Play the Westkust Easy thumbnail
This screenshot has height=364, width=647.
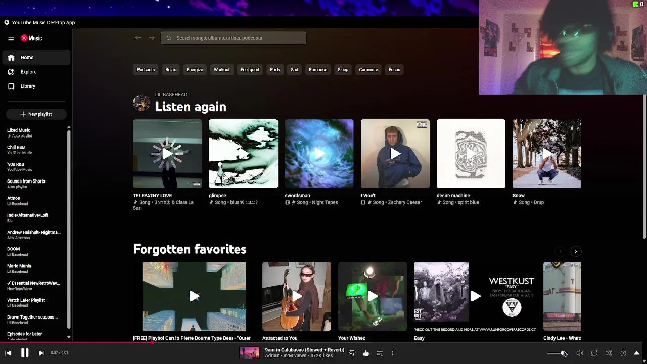476,296
